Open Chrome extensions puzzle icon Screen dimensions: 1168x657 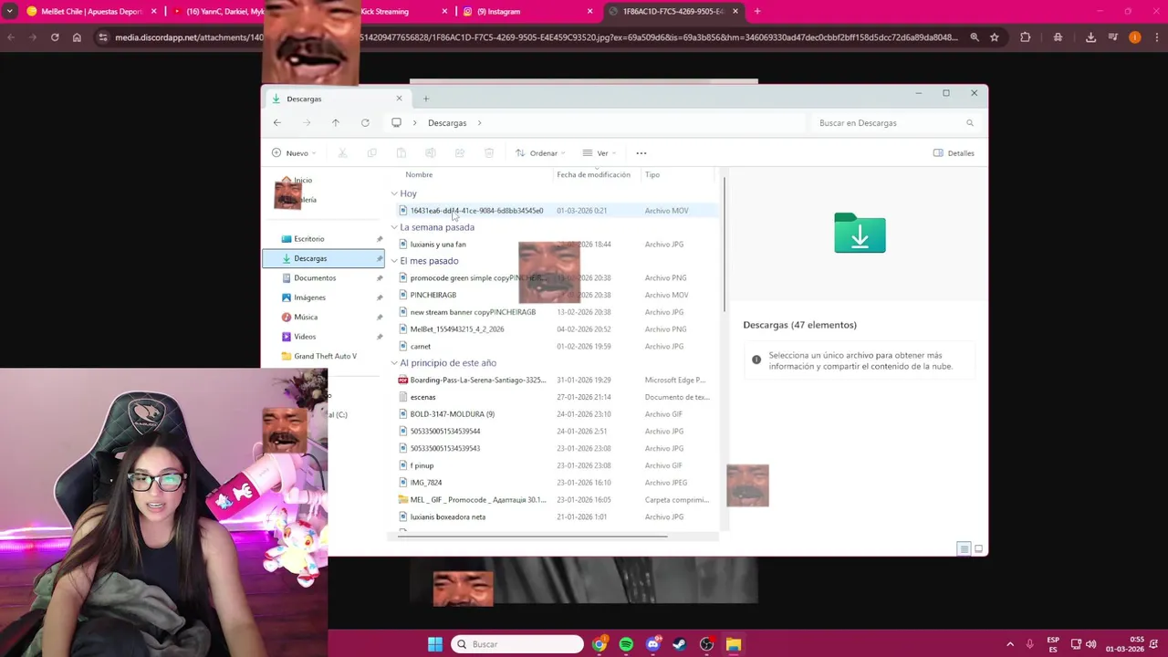(x=1026, y=37)
